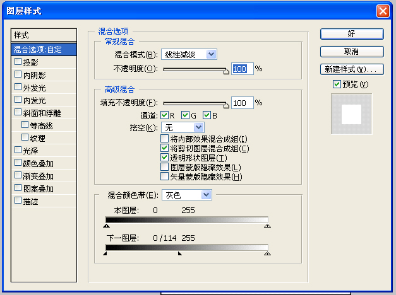Click the 下一图层 split triangle at 114
The image size is (396, 295).
click(x=179, y=253)
